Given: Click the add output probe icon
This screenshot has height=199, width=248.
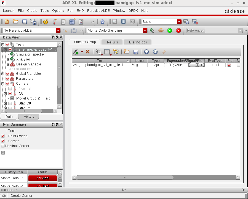Looking at the screenshot, I should pyautogui.click(x=76, y=52).
